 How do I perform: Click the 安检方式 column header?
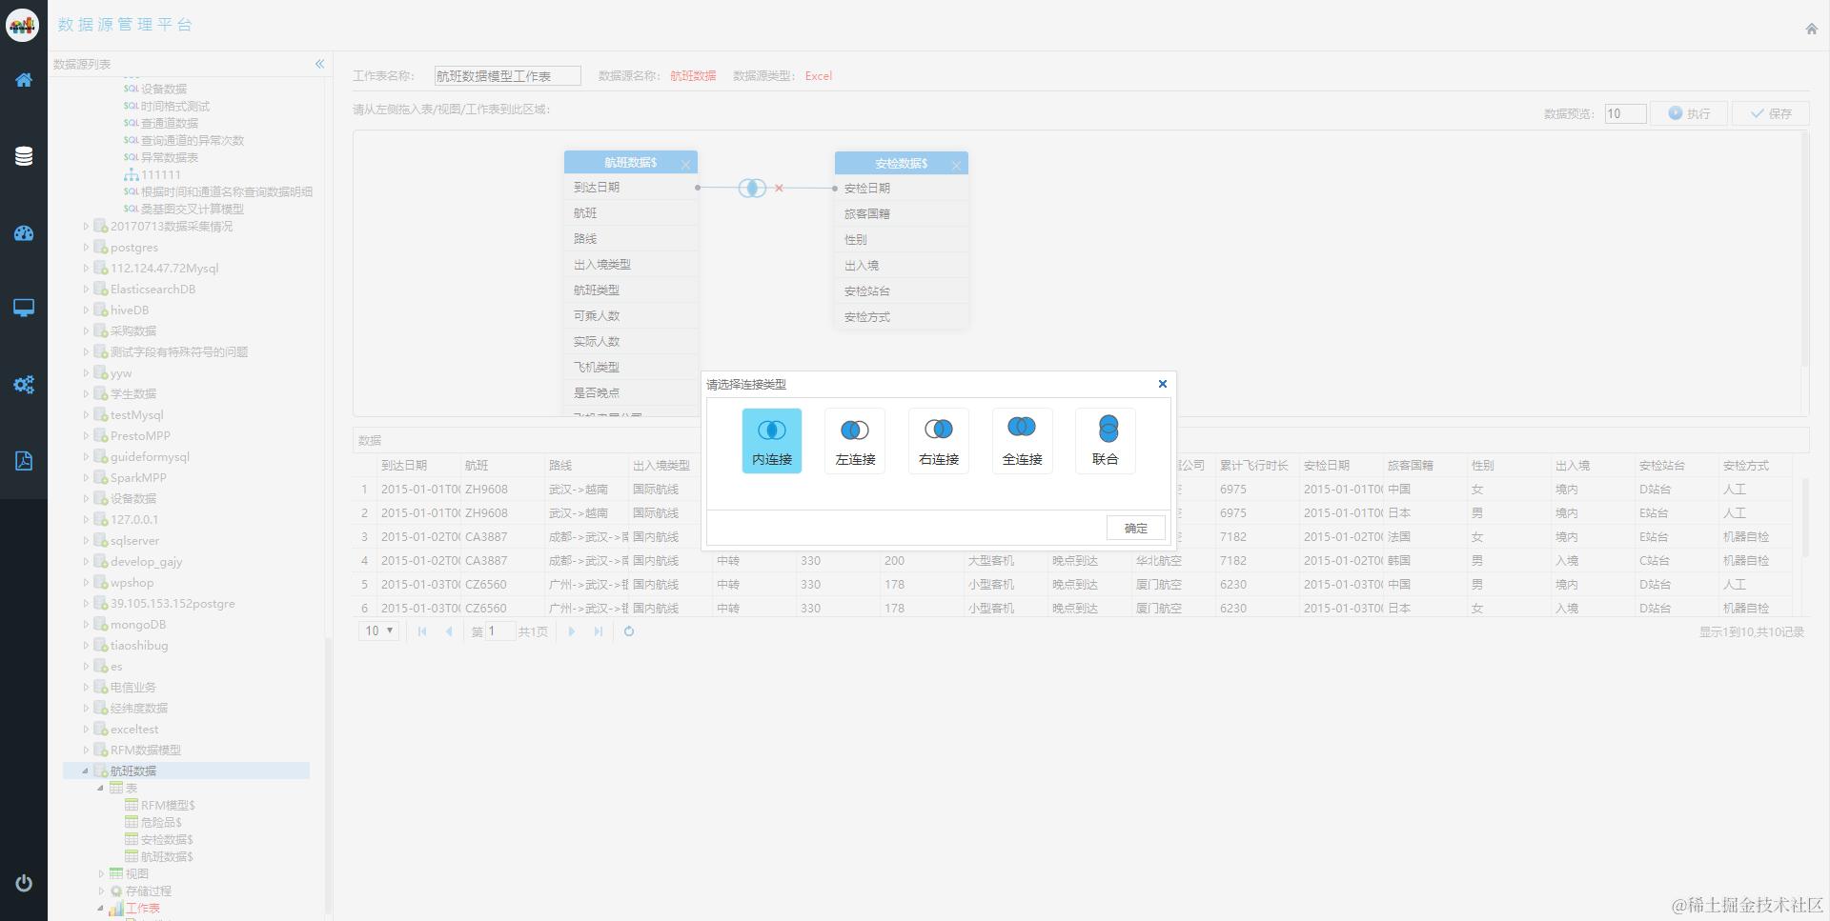point(1746,466)
